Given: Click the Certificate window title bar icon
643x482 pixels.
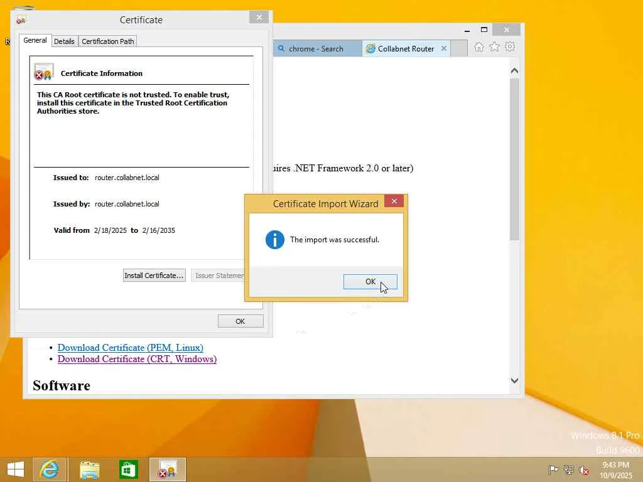Looking at the screenshot, I should point(21,19).
